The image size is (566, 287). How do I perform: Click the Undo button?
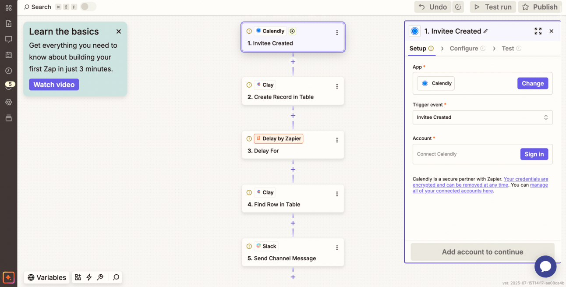pyautogui.click(x=433, y=7)
